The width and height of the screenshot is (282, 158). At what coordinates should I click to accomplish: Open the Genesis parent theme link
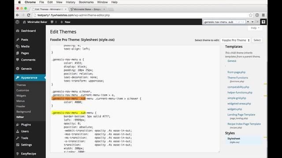coord(232,61)
